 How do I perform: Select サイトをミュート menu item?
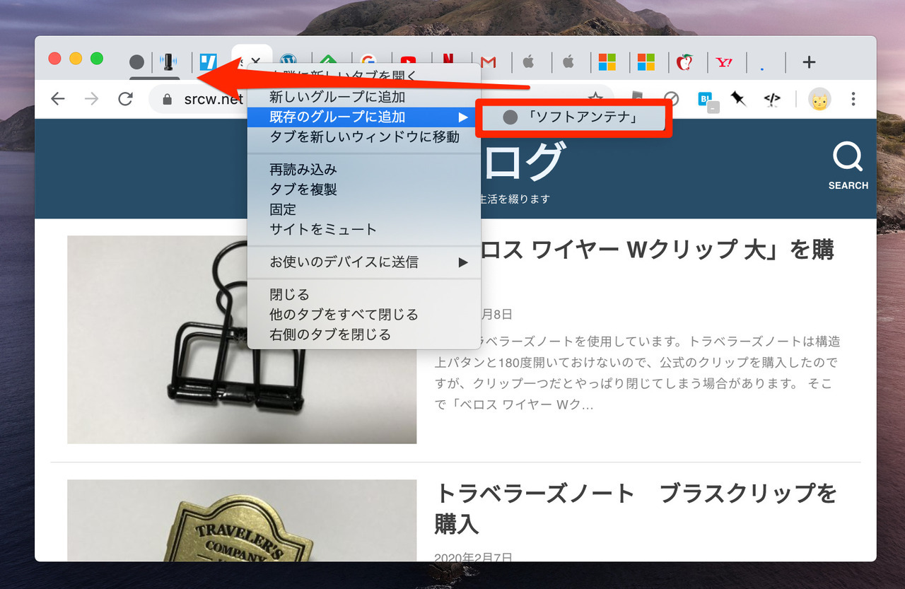pyautogui.click(x=364, y=229)
